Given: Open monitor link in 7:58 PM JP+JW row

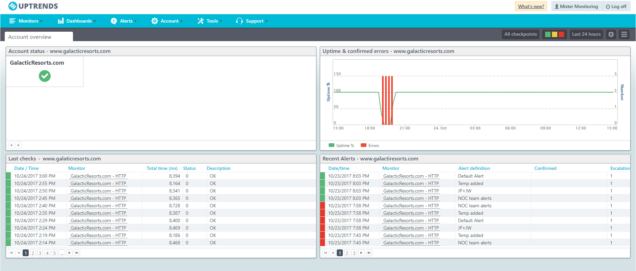Looking at the screenshot, I should 411,228.
